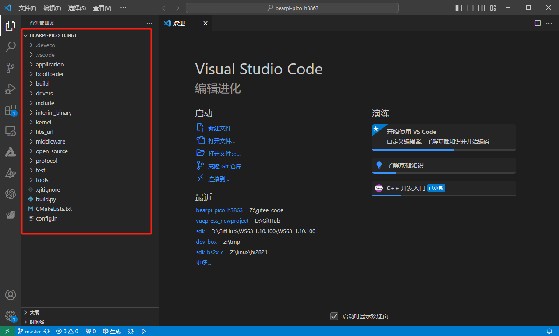Open the customize layout icon

[493, 8]
